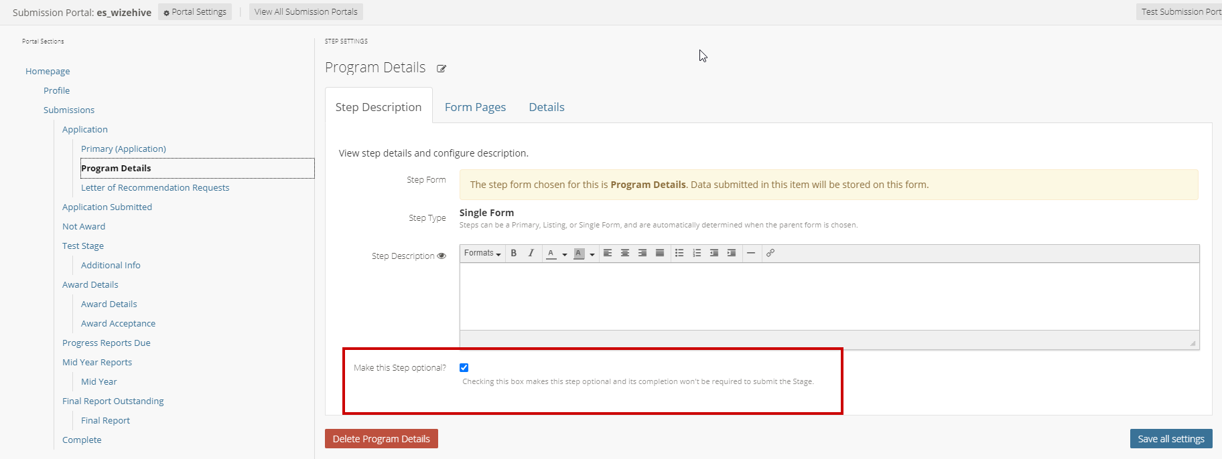Image resolution: width=1222 pixels, height=459 pixels.
Task: Select the Step Description tab
Action: [379, 107]
